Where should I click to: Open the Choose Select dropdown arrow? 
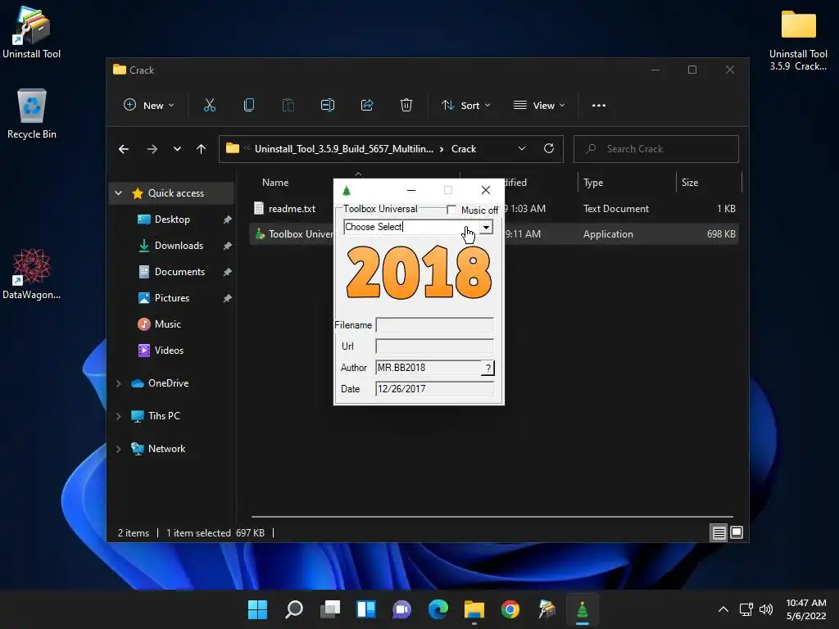coord(486,228)
